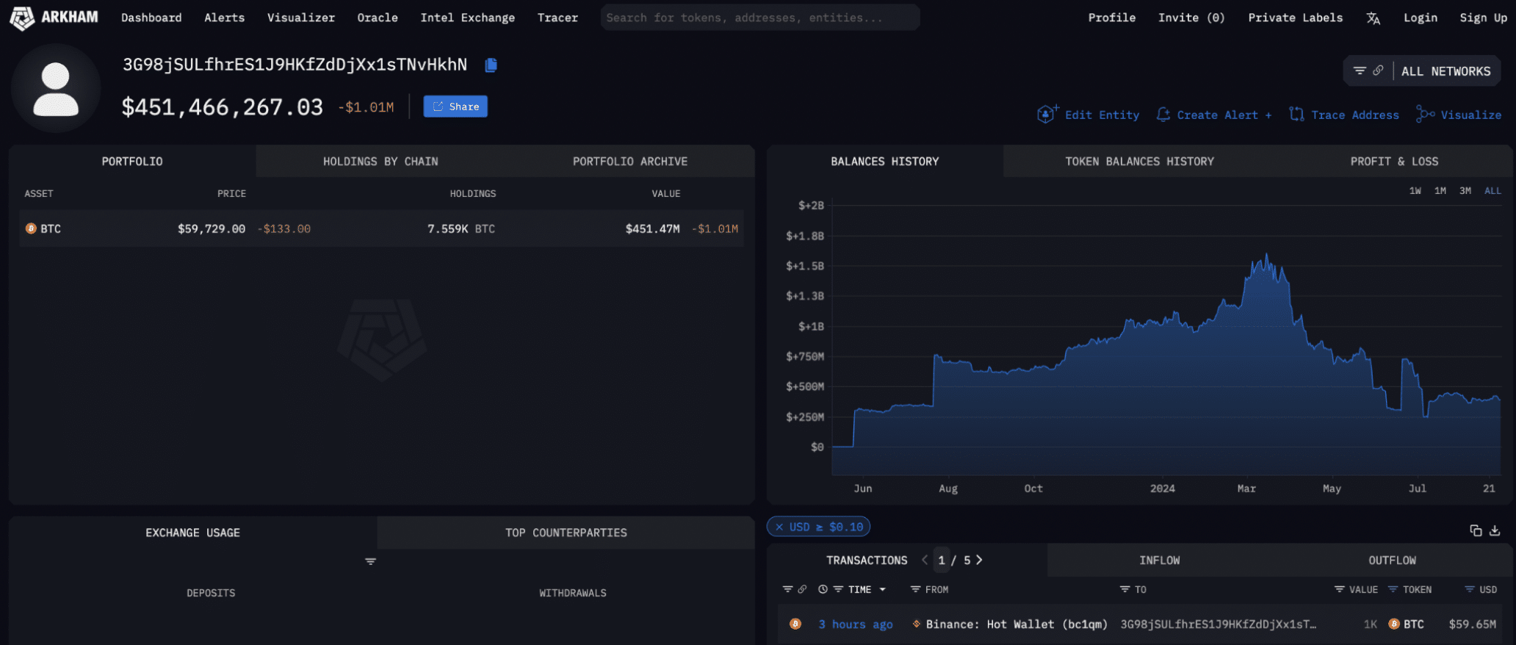Open the All Networks filter dropdown
The image size is (1516, 645).
pyautogui.click(x=1422, y=71)
